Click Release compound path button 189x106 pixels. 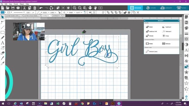(x=166, y=44)
